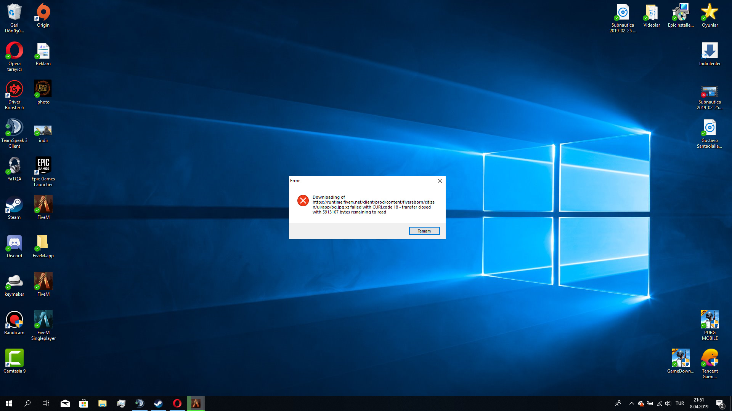Switch to Steam in taskbar

tap(159, 403)
